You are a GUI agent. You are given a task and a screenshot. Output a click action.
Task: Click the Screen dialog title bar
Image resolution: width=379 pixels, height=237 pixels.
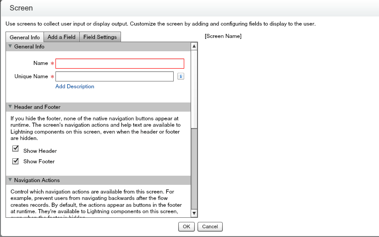(x=189, y=8)
